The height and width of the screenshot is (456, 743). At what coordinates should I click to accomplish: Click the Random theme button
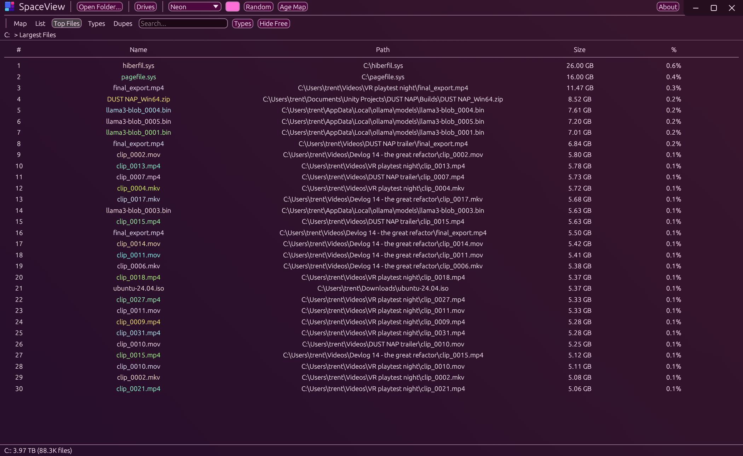pos(258,7)
